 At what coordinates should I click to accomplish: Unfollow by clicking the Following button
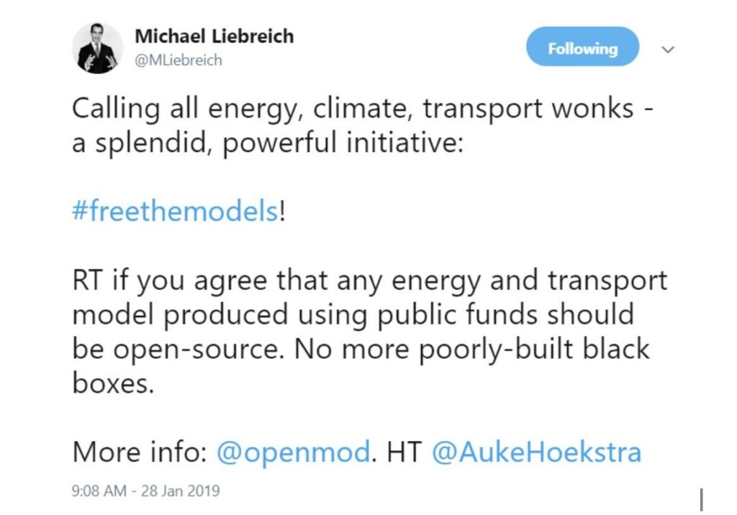pos(582,48)
